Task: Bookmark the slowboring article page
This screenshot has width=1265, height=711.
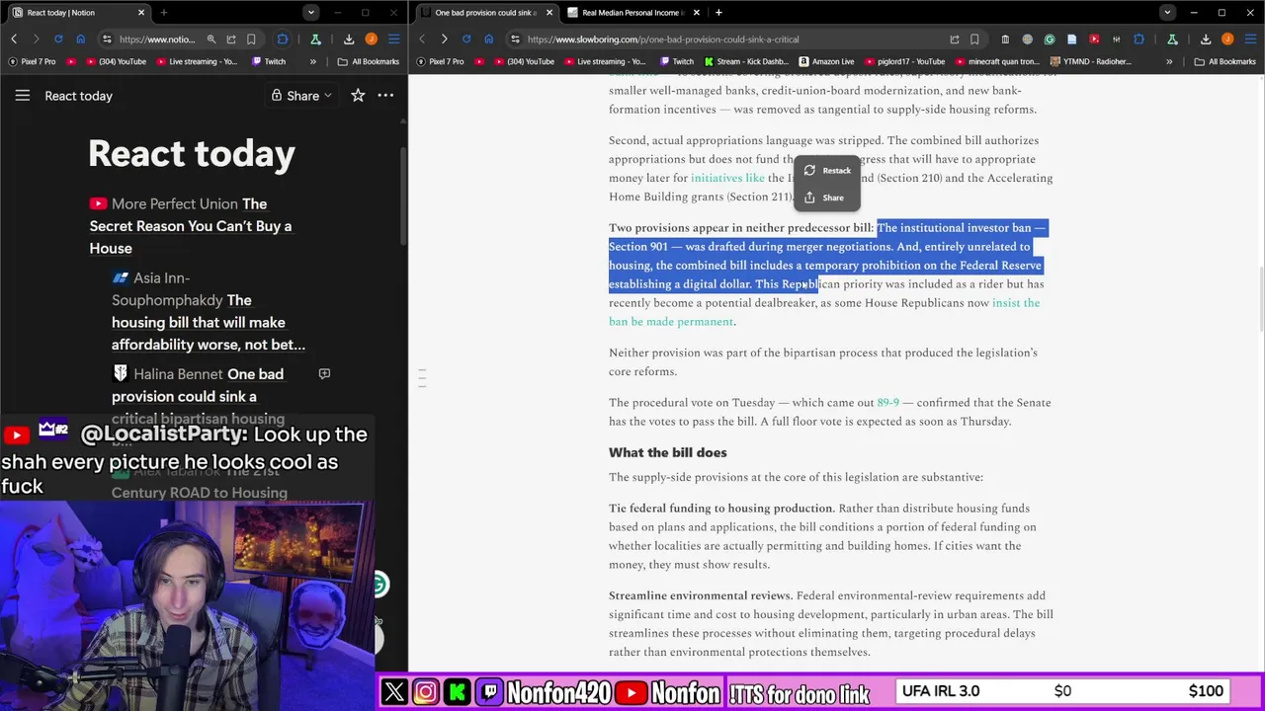Action: (x=974, y=39)
